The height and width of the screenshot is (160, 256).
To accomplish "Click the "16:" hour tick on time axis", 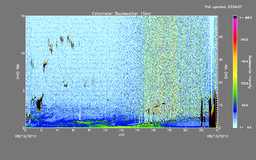I will click(154, 130).
